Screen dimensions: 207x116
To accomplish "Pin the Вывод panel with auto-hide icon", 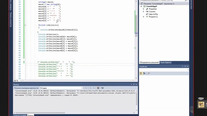I will click(134, 84).
